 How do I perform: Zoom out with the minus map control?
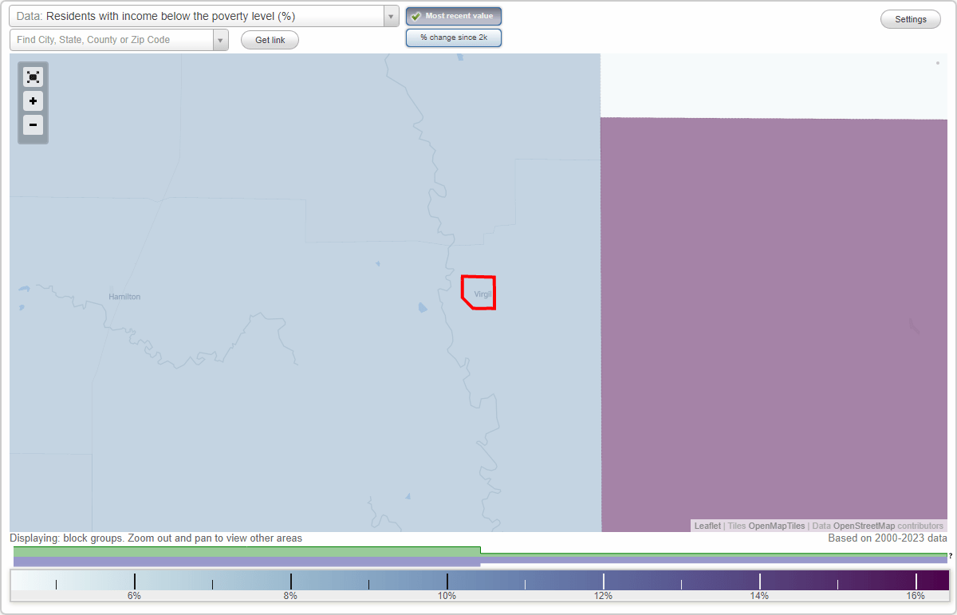point(33,125)
